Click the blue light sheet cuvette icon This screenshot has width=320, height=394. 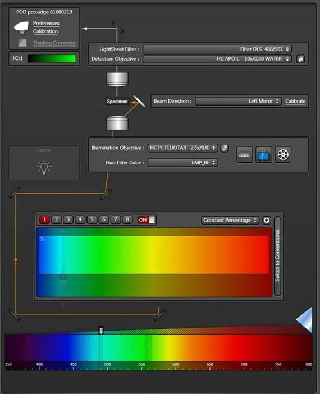[264, 154]
